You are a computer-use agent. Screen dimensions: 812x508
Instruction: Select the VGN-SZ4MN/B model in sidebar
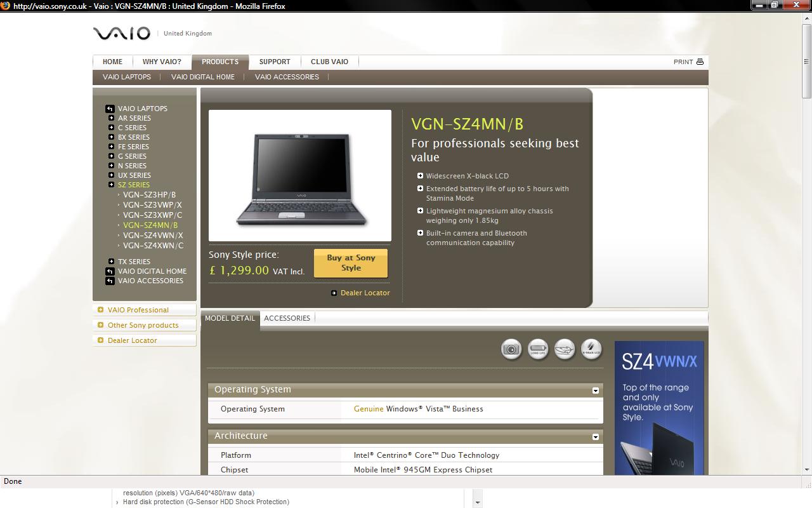coord(150,225)
